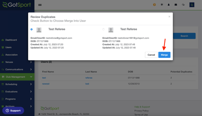Click the orange help question icon
Viewport: 202px width, 116px height.
pos(154,5)
